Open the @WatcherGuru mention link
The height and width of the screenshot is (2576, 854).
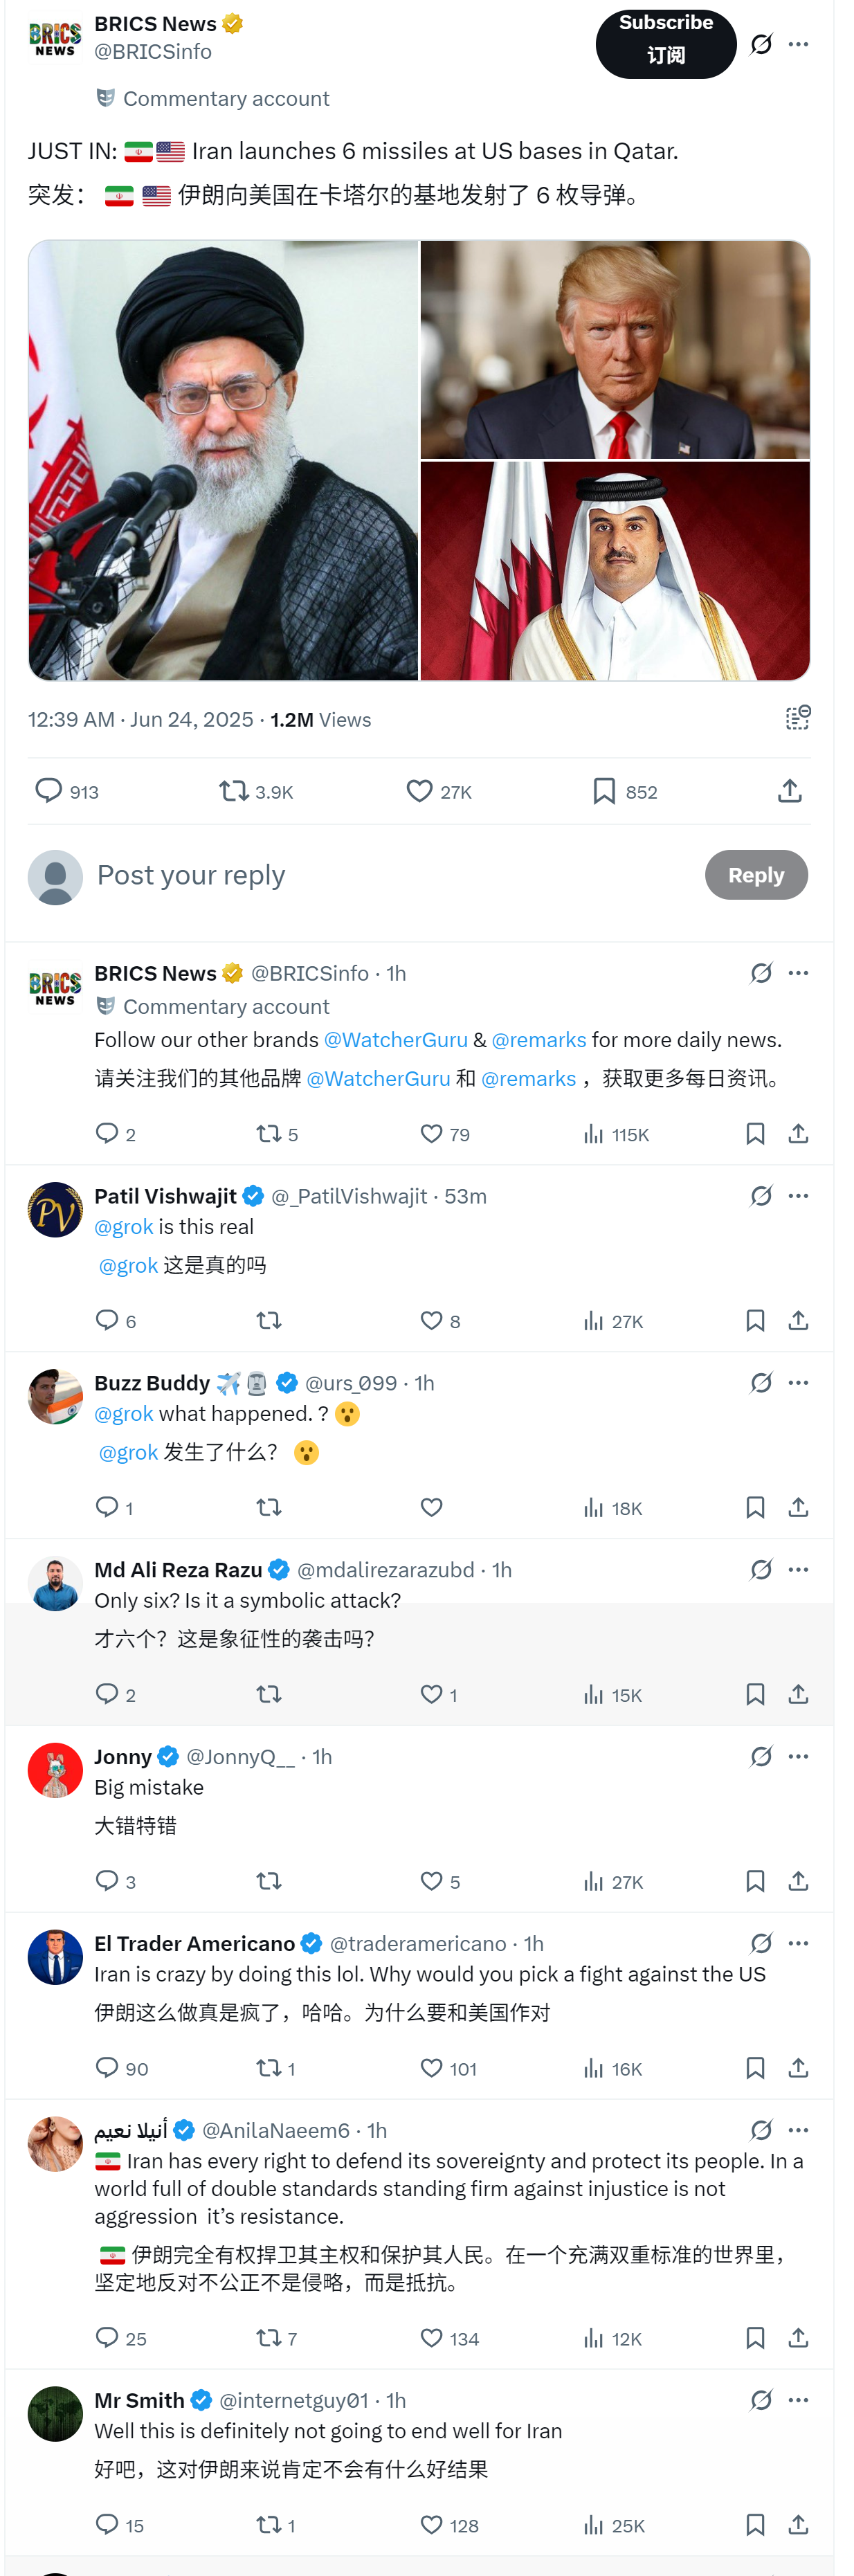pos(395,1040)
